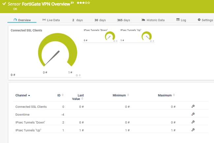The width and height of the screenshot is (214, 143).
Task: Switch to the Live Data tab
Action: pyautogui.click(x=51, y=20)
